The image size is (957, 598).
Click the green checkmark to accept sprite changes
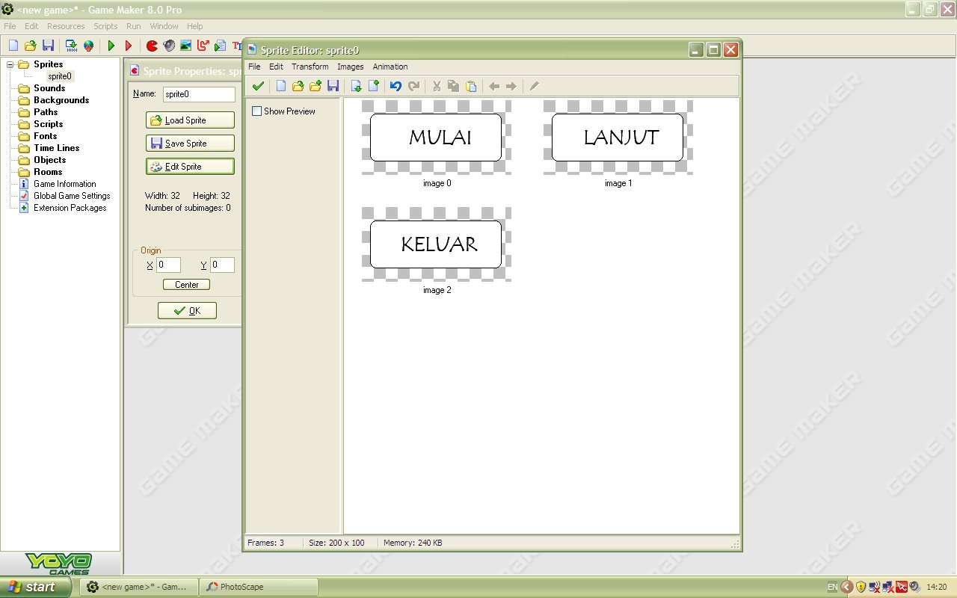coord(257,86)
